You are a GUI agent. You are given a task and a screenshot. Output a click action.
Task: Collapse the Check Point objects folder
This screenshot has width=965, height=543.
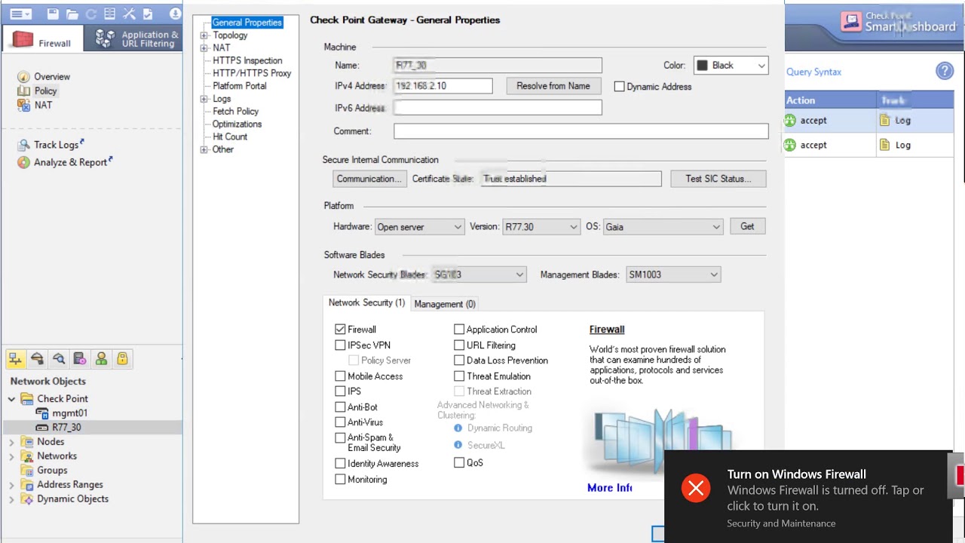(x=11, y=399)
